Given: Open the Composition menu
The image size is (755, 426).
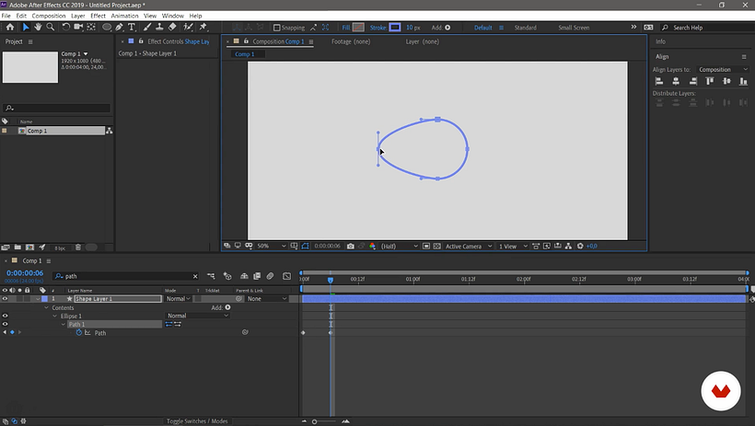Looking at the screenshot, I should point(49,16).
